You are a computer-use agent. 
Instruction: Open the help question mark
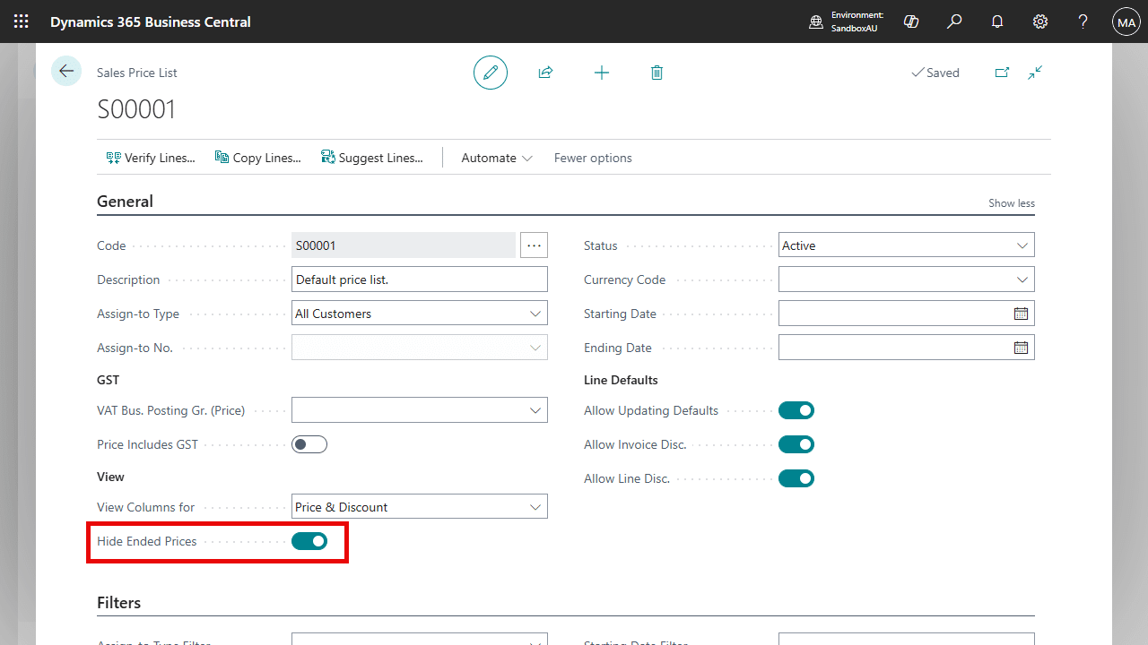1083,21
